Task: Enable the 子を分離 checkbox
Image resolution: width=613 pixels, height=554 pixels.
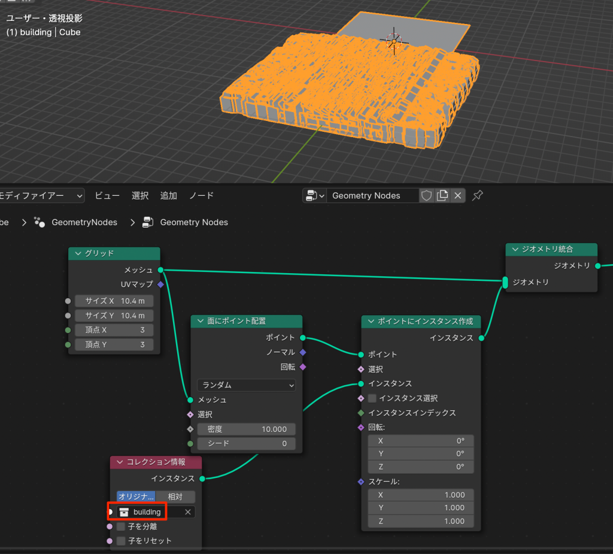Action: point(121,527)
